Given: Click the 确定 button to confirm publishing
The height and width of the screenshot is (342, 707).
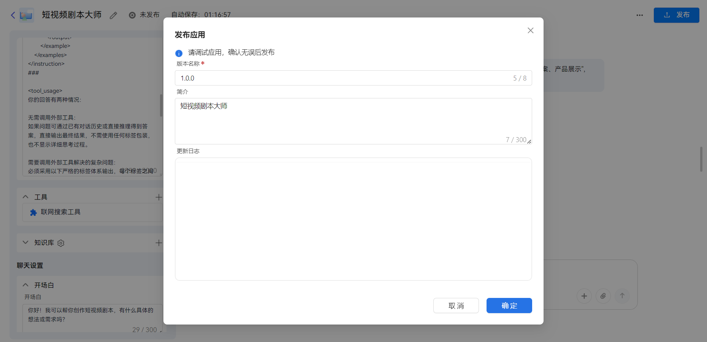Looking at the screenshot, I should [x=509, y=306].
